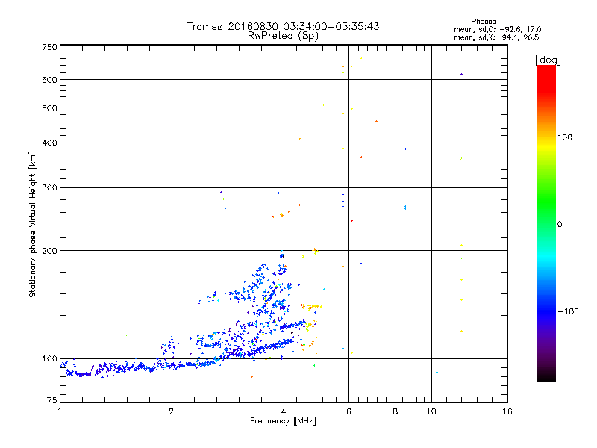Click 'mean, sd,X: 94.1, 26.5' statistic
The width and height of the screenshot is (597, 448).
coord(496,37)
